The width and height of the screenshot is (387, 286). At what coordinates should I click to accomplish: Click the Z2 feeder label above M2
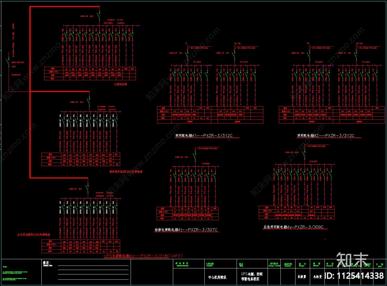coord(308,43)
